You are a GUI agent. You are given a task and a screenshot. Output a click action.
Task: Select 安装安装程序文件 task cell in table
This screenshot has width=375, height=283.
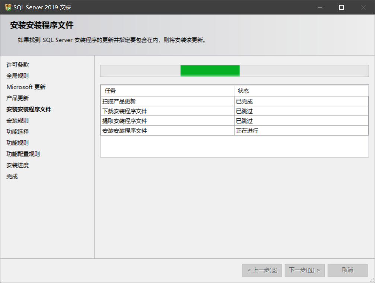(x=168, y=131)
